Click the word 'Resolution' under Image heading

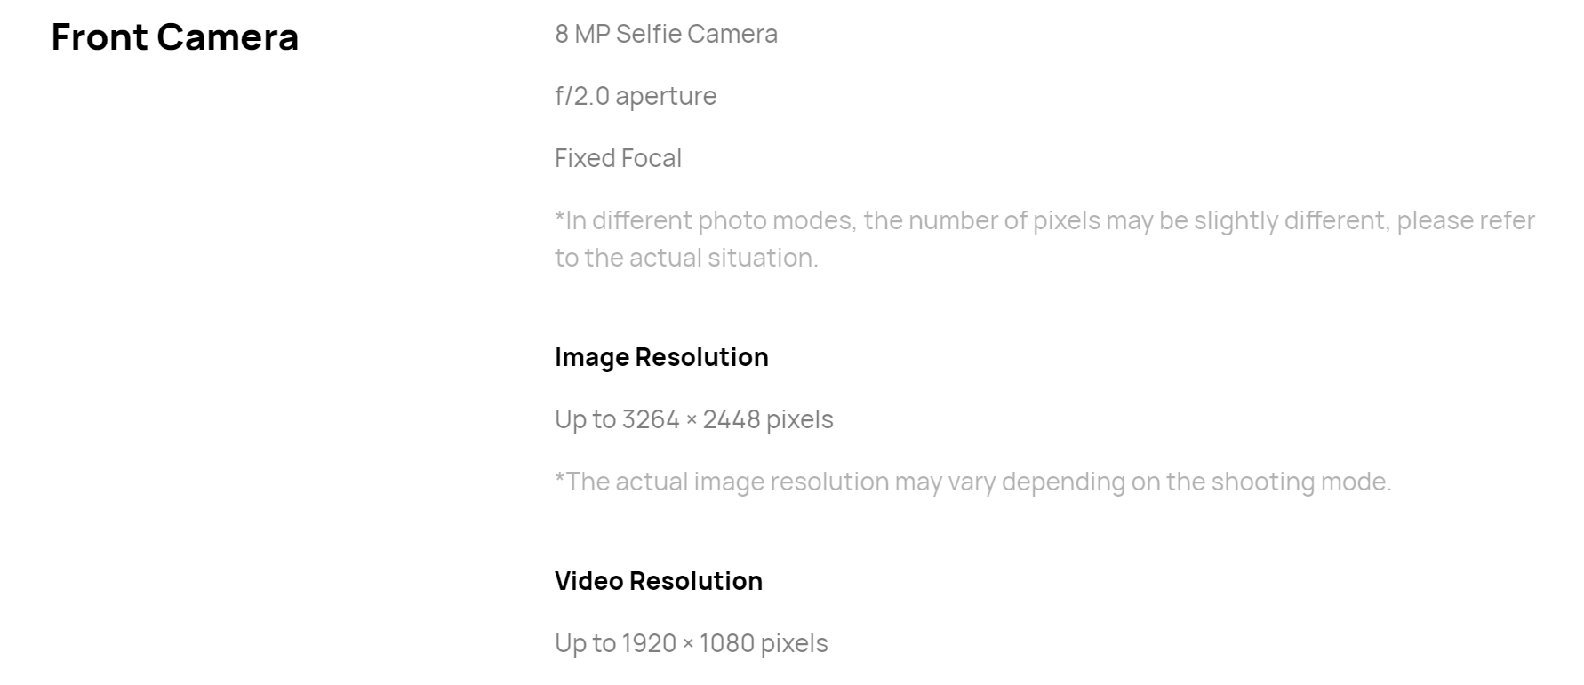[702, 357]
